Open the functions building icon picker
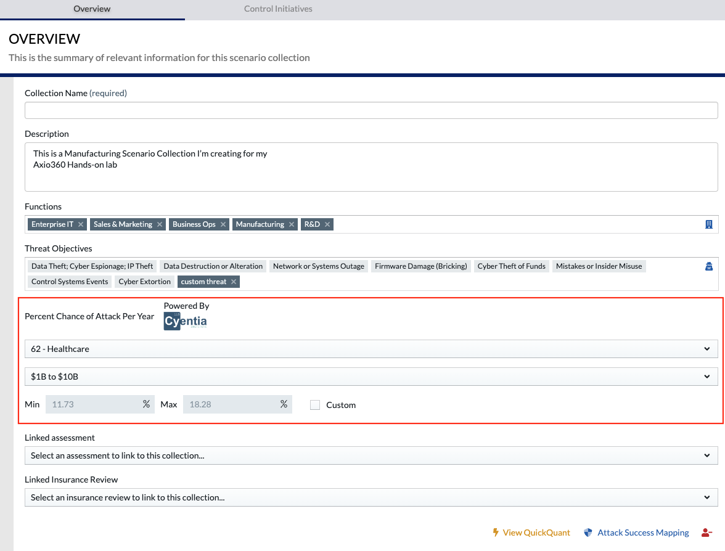Viewport: 725px width, 551px height. (x=709, y=224)
